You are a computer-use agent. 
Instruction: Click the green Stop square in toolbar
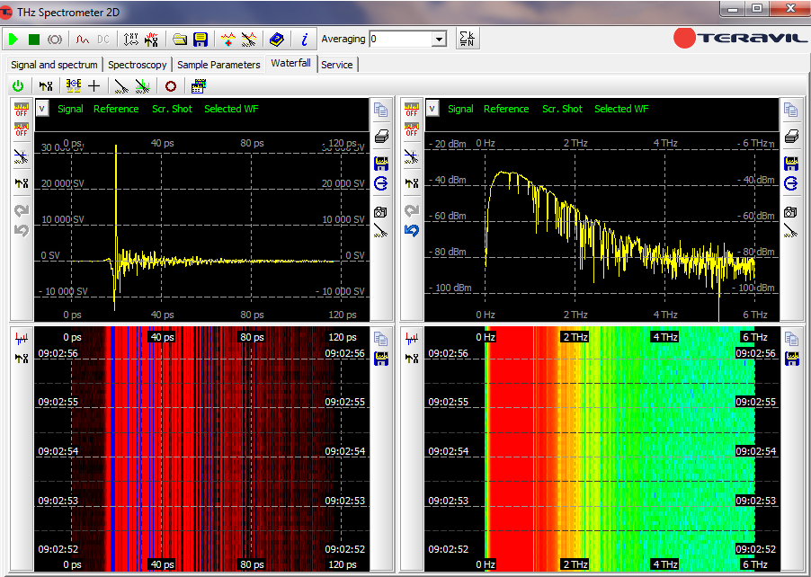[x=34, y=40]
